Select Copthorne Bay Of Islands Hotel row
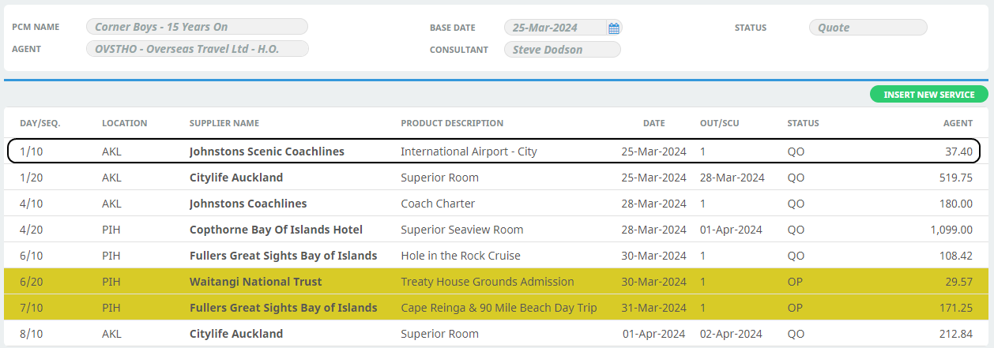The height and width of the screenshot is (348, 994). [496, 230]
